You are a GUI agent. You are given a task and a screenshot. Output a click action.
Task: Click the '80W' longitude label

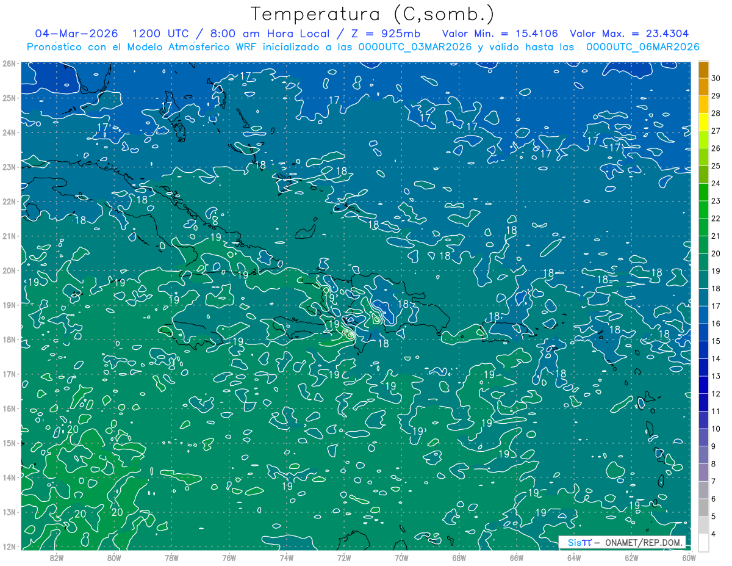click(x=114, y=557)
